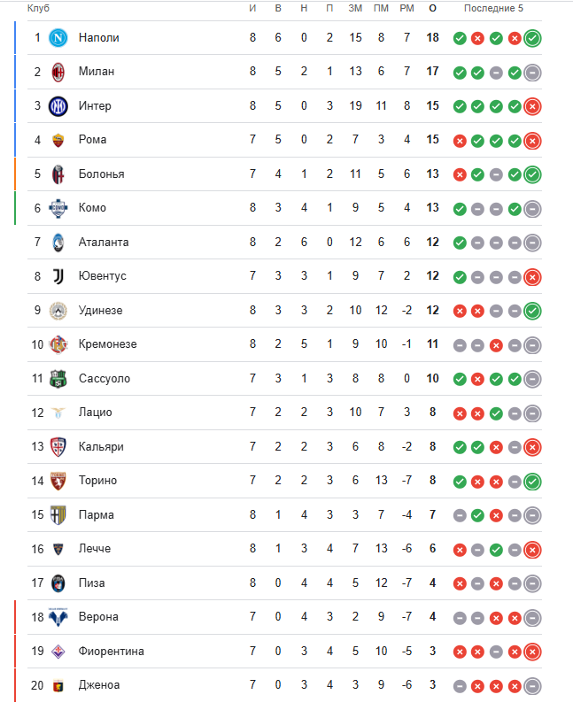Click the Atalanta club crest icon
The image size is (573, 710).
pyautogui.click(x=58, y=242)
